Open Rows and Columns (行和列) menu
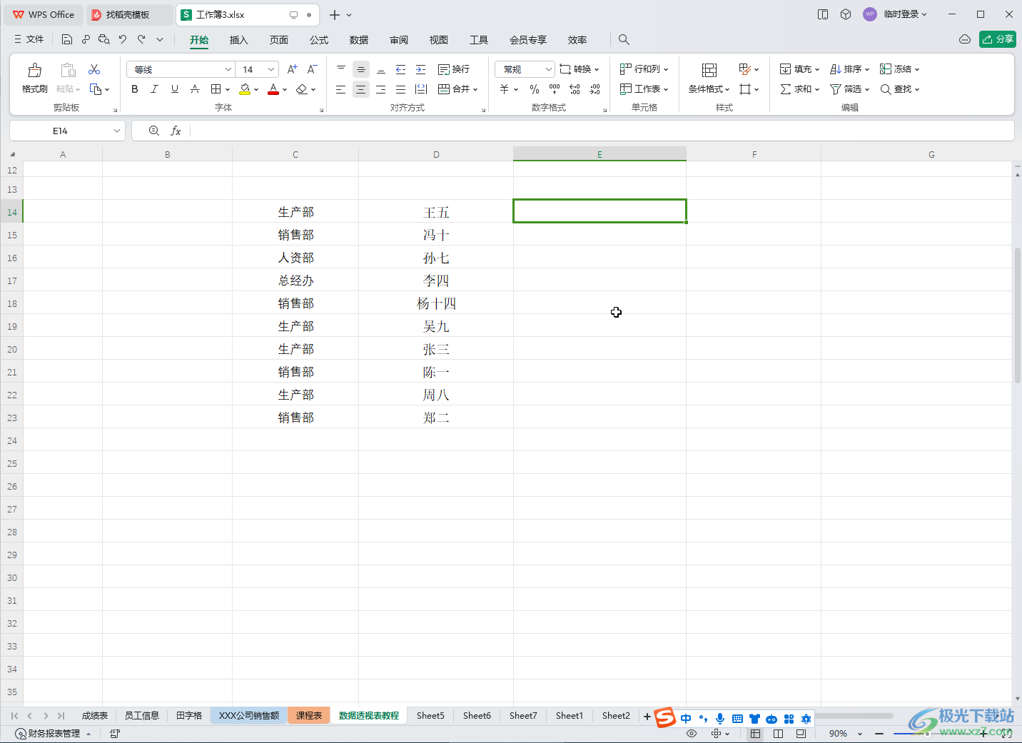This screenshot has height=743, width=1022. [x=644, y=69]
